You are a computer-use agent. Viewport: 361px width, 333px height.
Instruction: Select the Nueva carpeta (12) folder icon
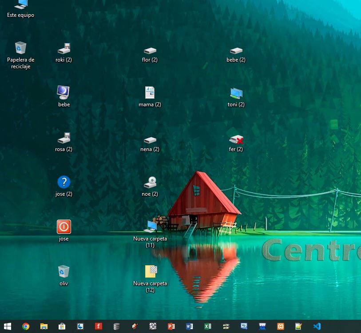click(x=151, y=271)
